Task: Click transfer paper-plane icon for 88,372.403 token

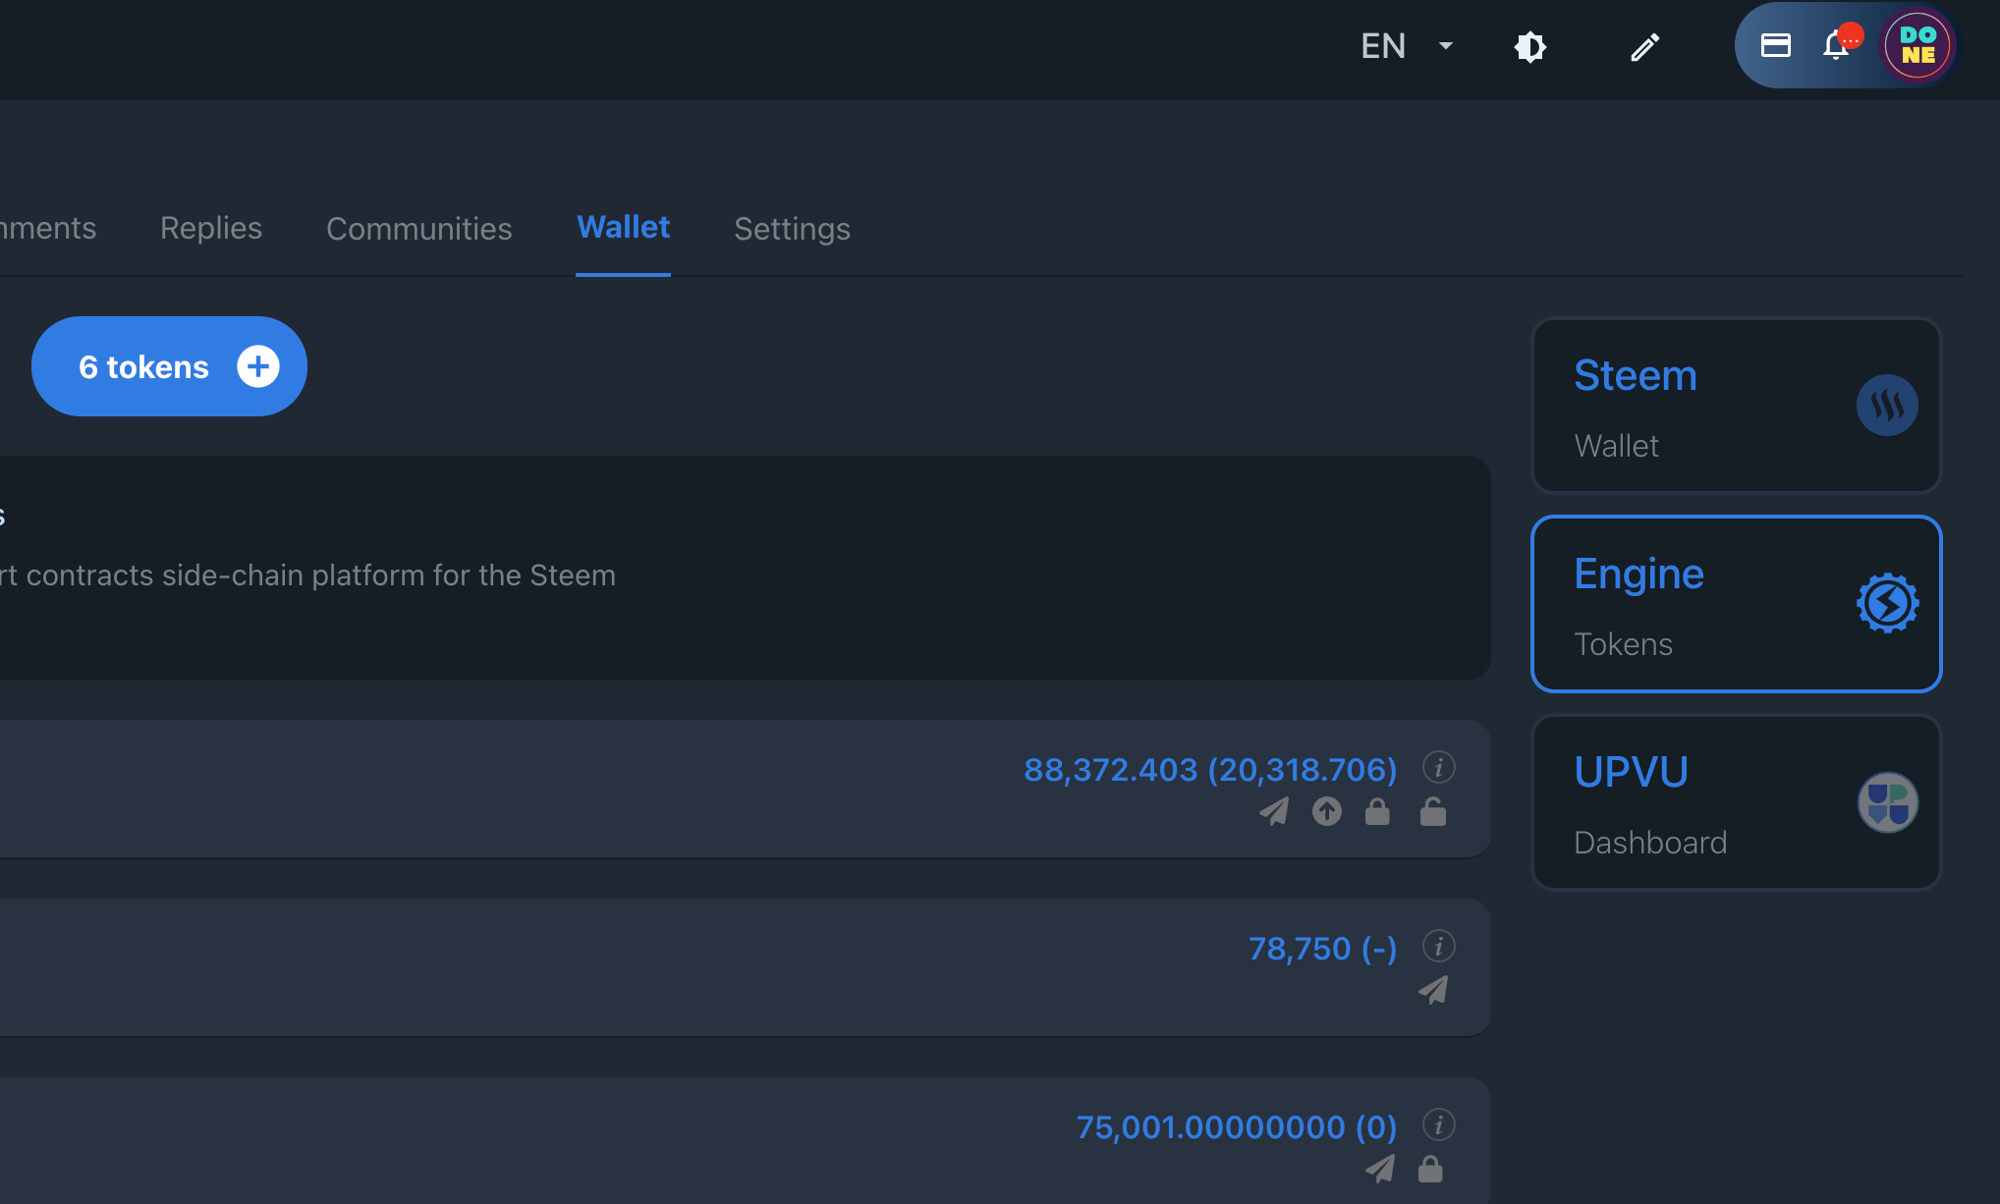Action: tap(1274, 811)
